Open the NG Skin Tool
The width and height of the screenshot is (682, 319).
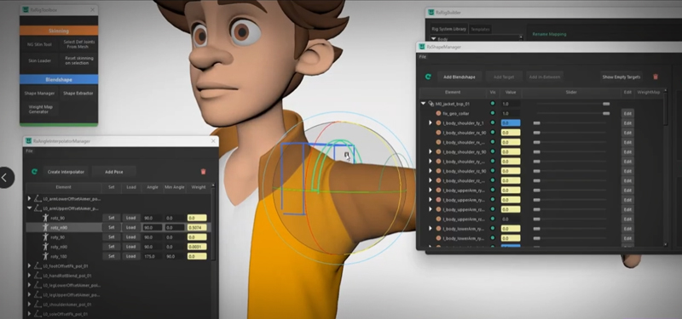point(39,44)
